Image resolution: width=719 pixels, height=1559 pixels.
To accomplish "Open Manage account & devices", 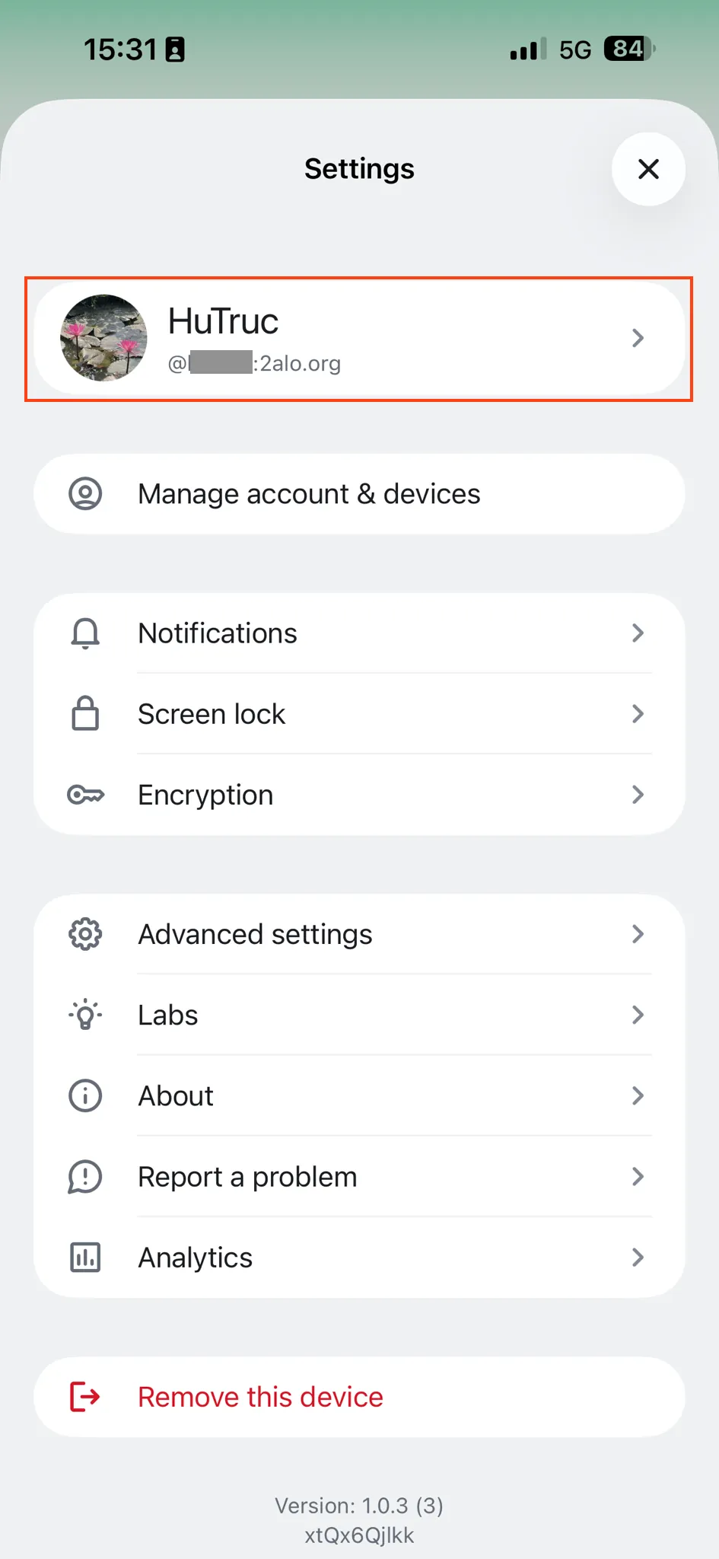I will coord(309,494).
